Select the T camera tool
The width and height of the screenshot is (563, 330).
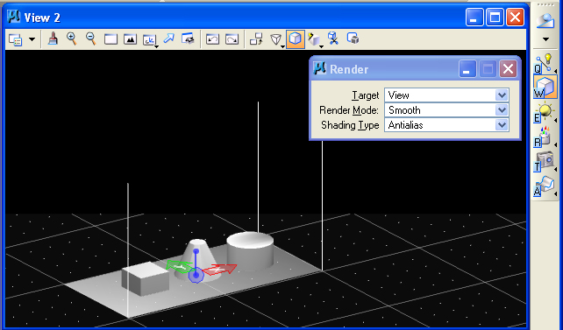[545, 161]
